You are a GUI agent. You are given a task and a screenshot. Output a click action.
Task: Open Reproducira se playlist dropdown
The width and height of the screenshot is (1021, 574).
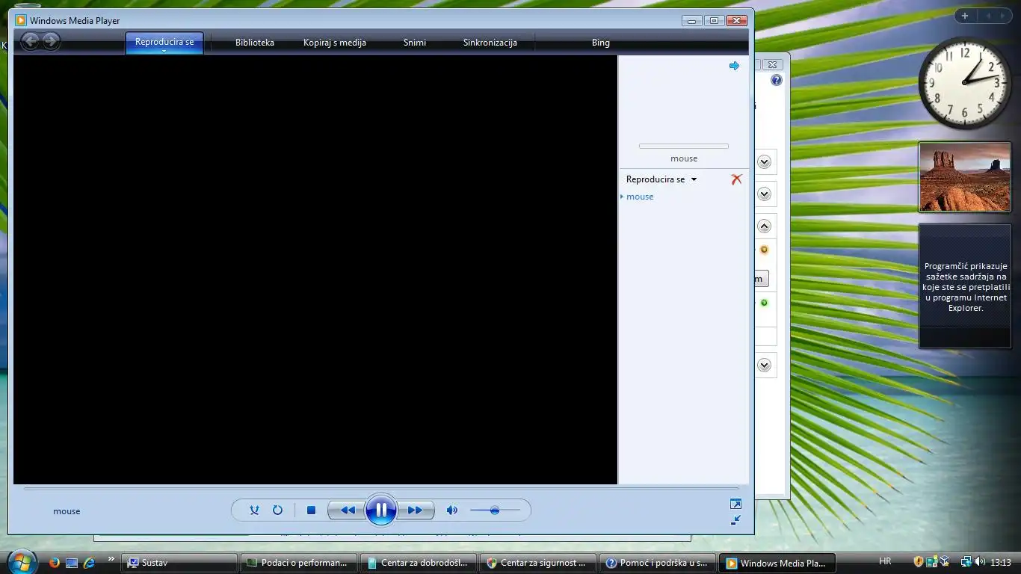pyautogui.click(x=661, y=179)
